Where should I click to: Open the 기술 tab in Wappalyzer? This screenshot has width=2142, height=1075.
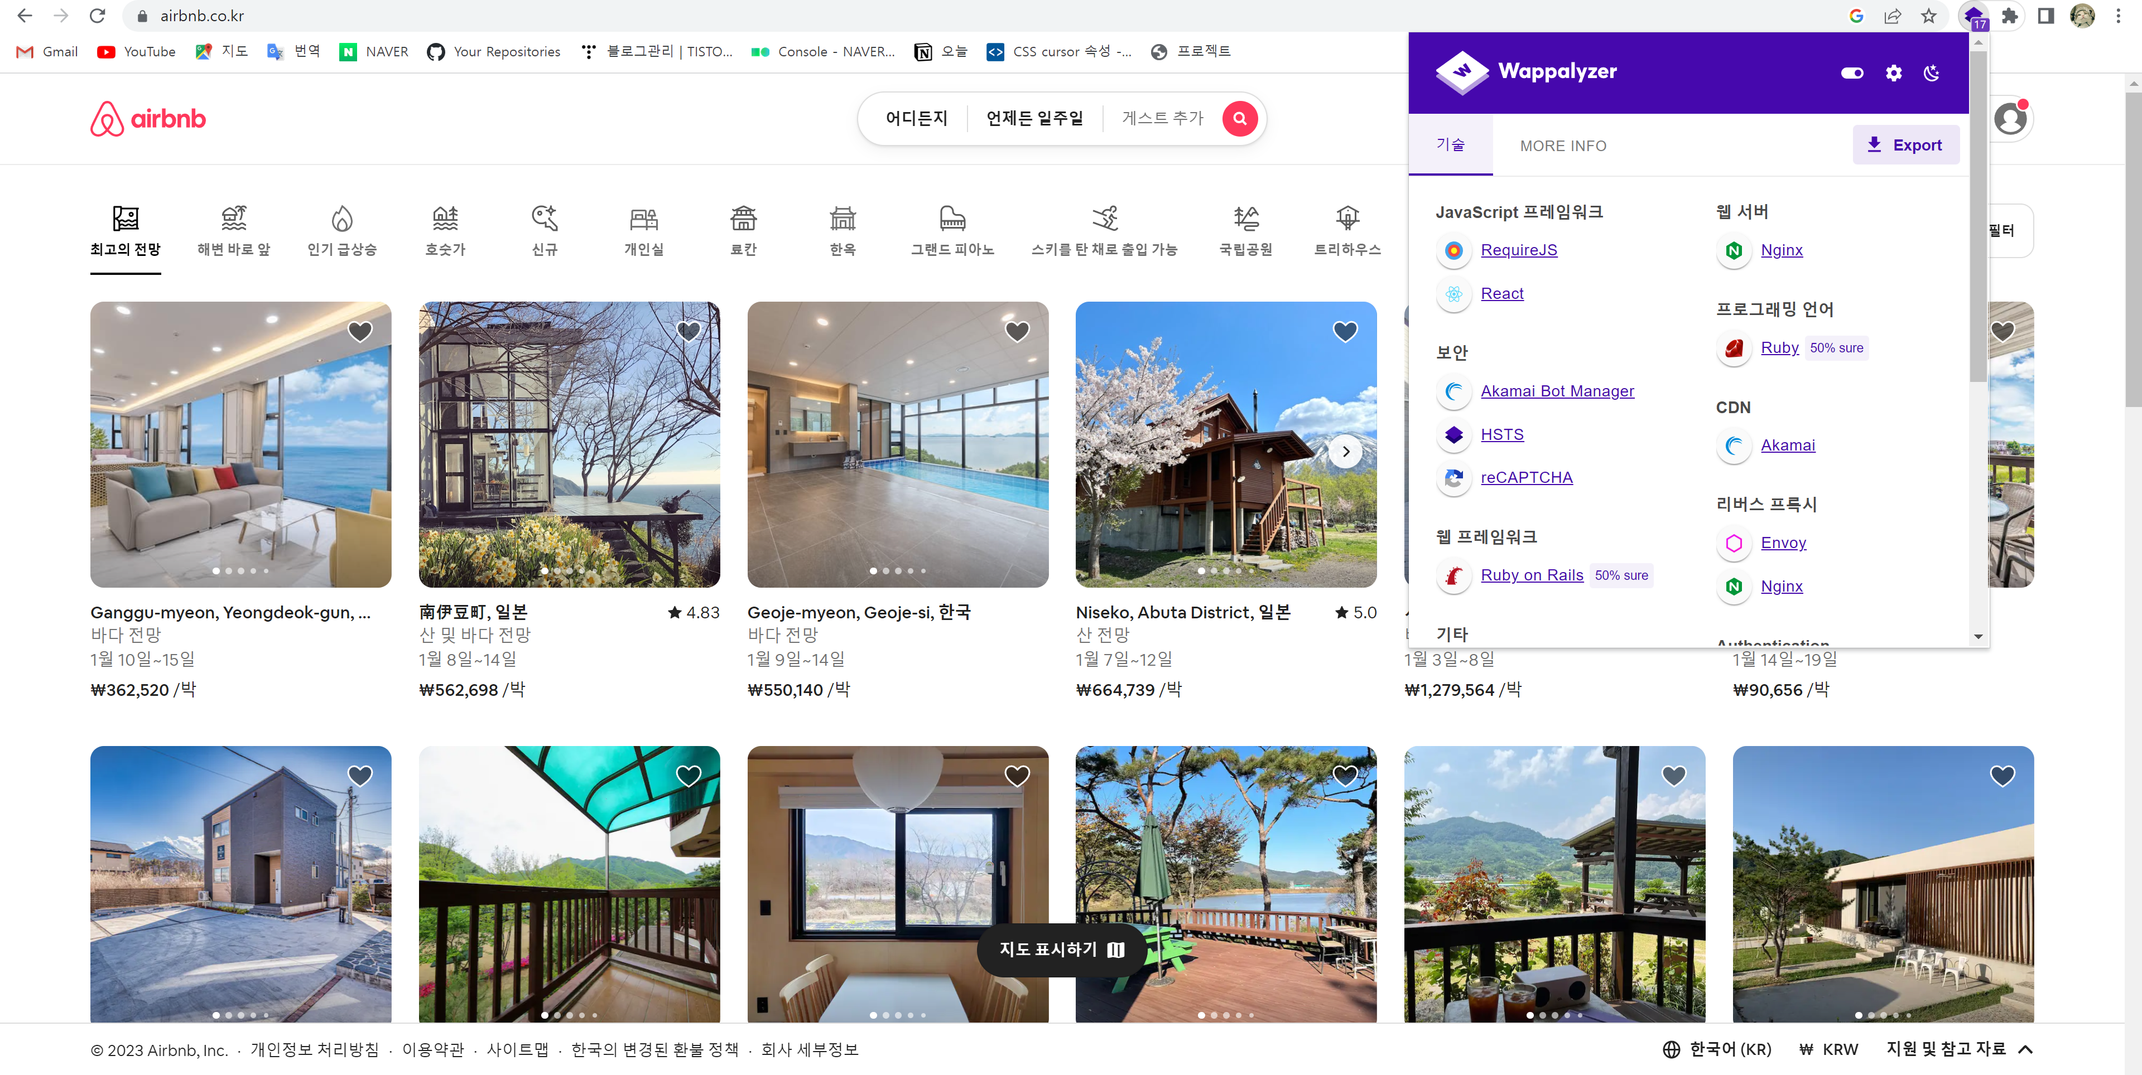click(1450, 144)
